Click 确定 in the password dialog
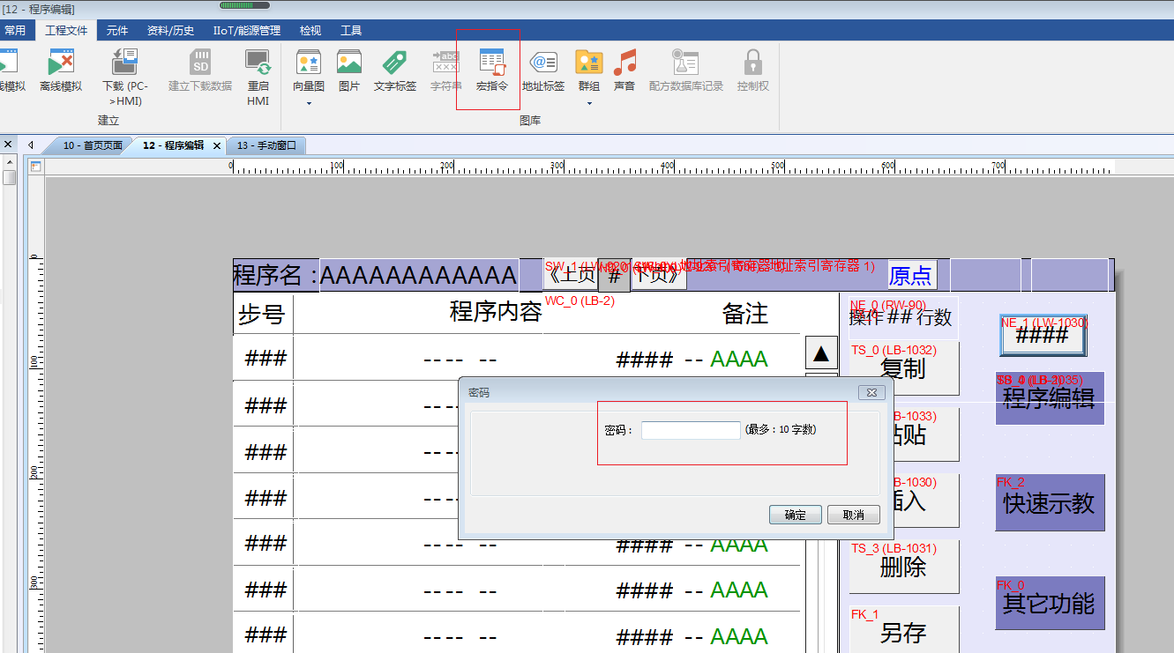This screenshot has width=1174, height=653. tap(795, 515)
